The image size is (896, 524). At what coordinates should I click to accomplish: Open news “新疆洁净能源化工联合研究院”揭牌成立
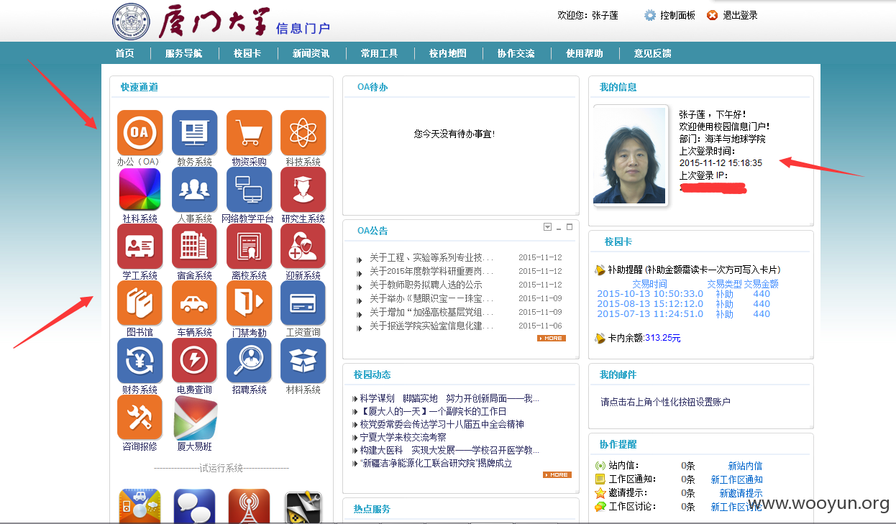436,464
